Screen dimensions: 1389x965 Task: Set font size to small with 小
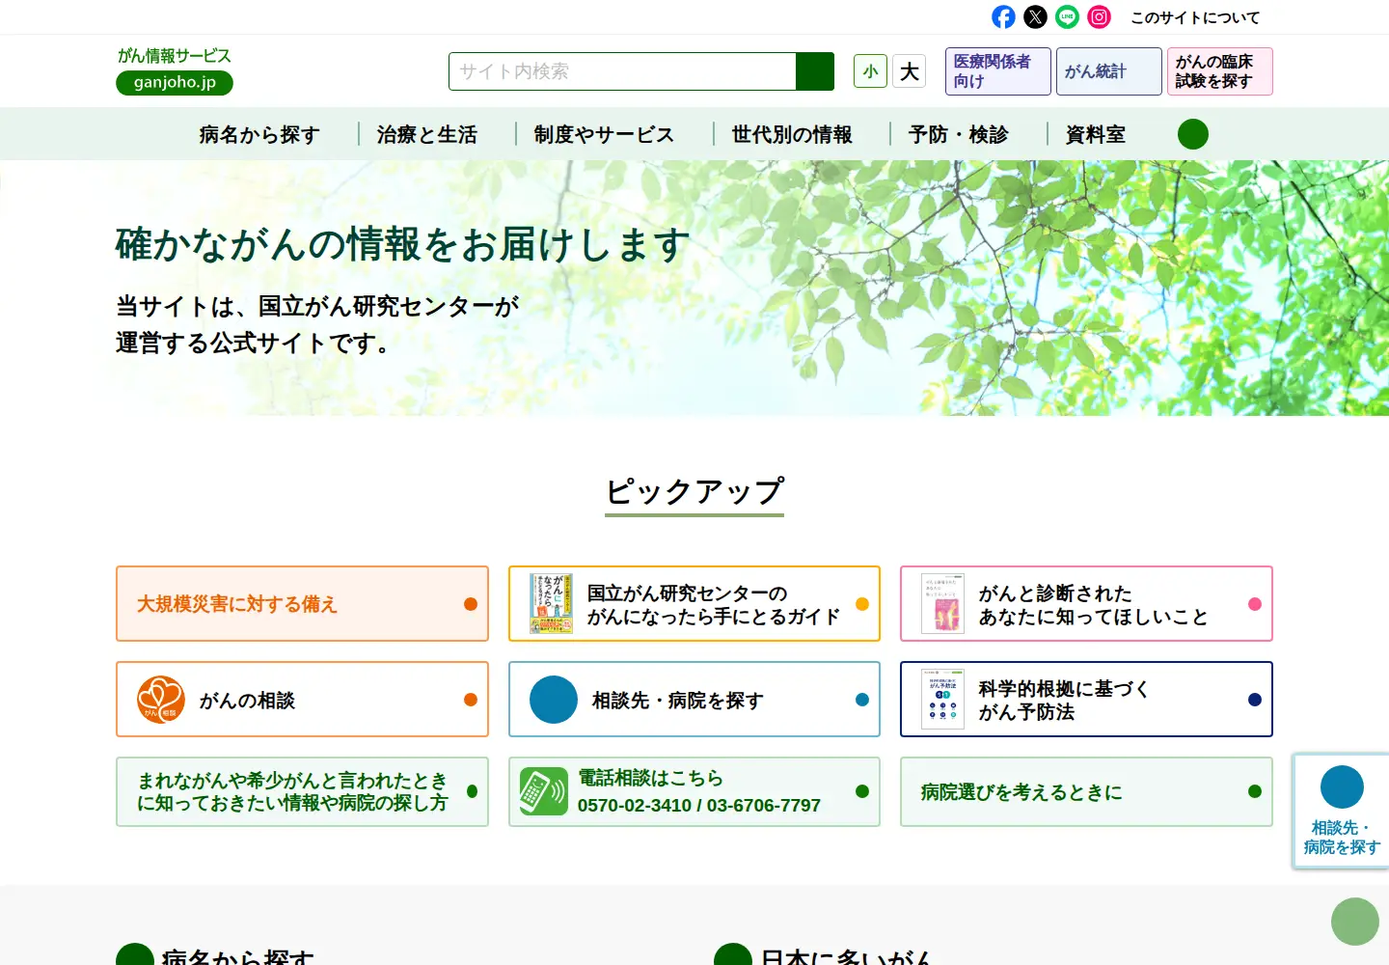pyautogui.click(x=870, y=71)
